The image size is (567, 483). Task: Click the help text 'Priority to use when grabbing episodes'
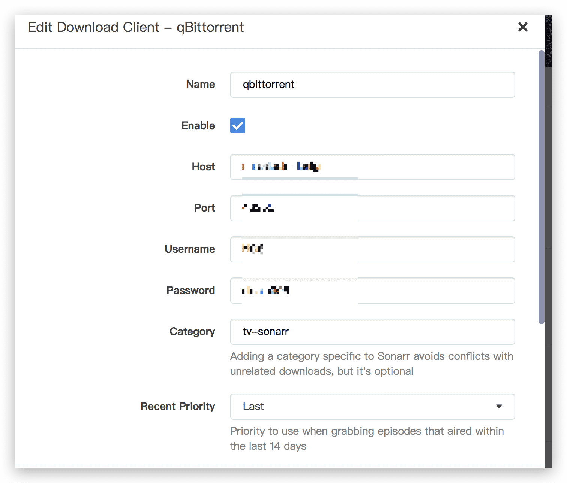pos(367,438)
